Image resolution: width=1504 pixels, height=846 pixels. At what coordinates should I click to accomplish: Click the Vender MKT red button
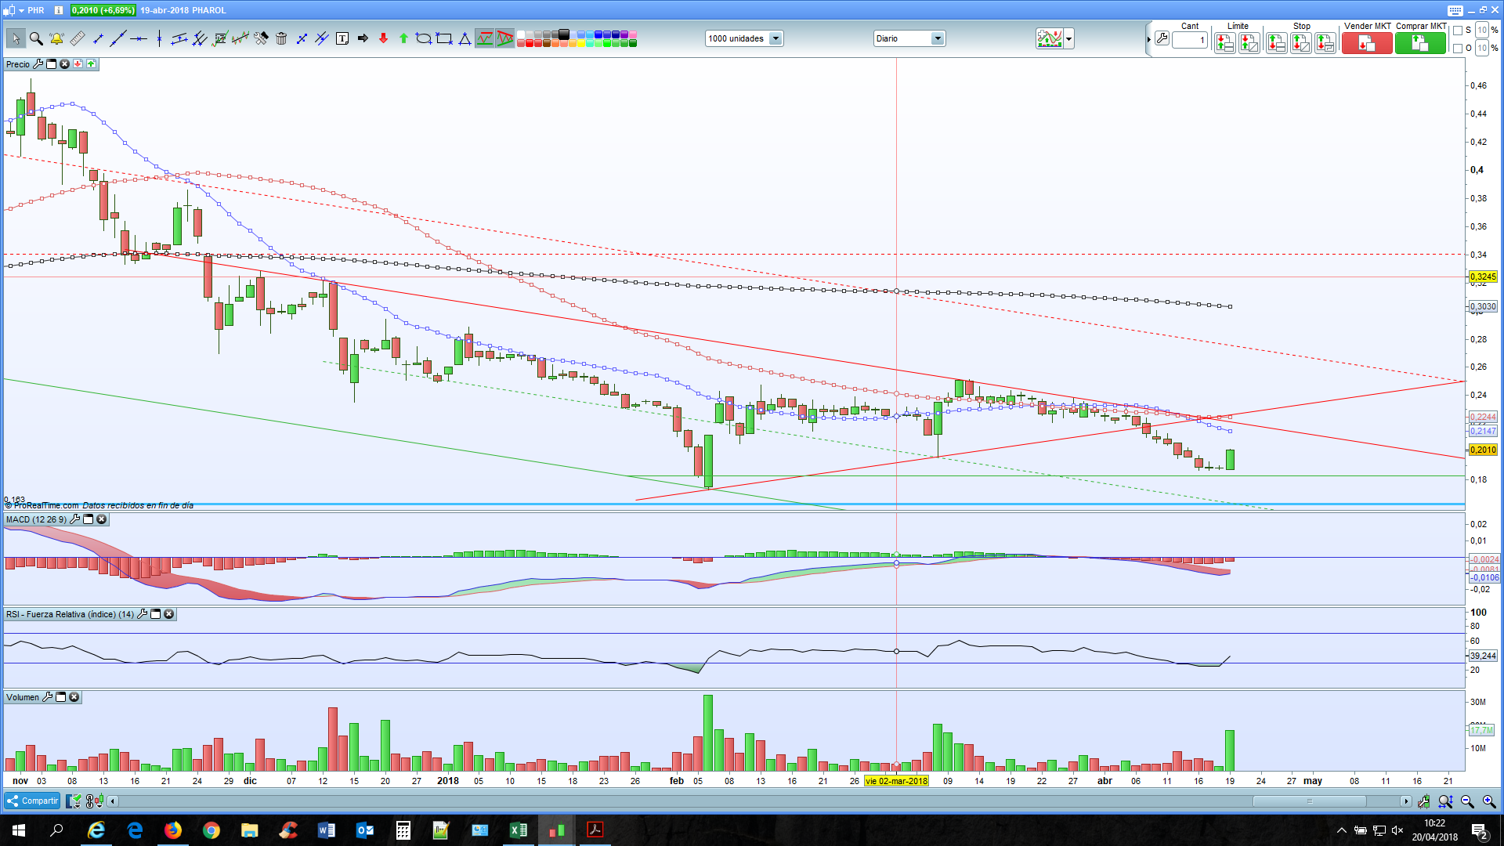1366,44
